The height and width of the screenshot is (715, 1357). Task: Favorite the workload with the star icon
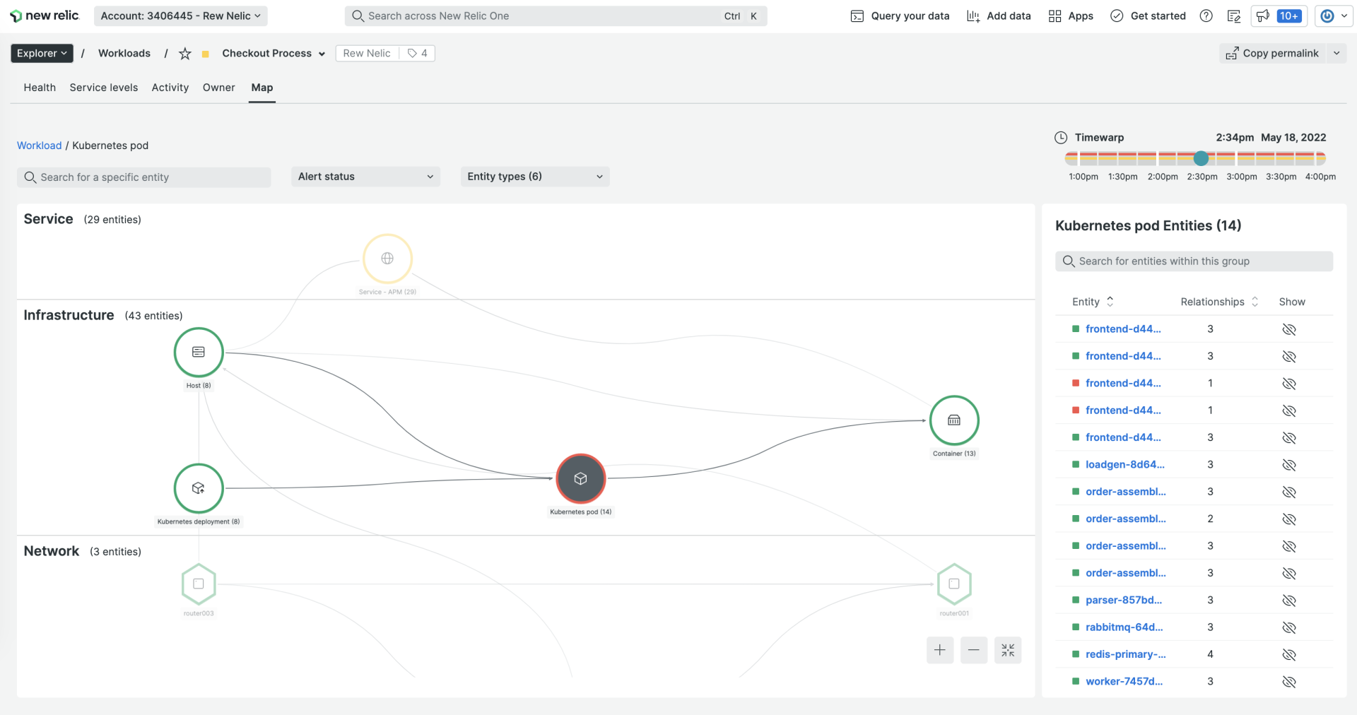coord(185,54)
